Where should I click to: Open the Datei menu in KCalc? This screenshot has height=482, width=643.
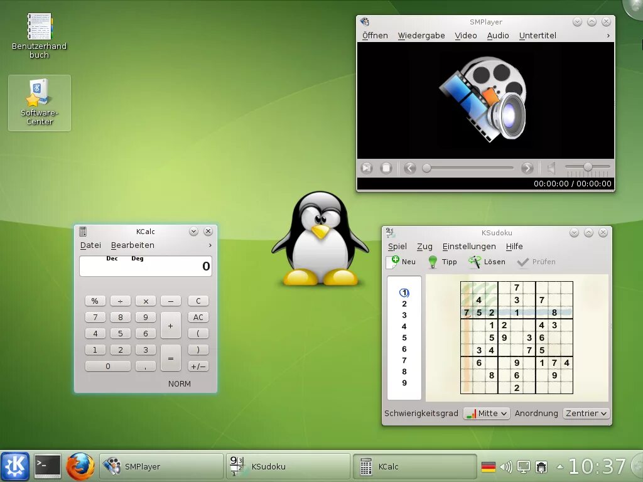(90, 245)
